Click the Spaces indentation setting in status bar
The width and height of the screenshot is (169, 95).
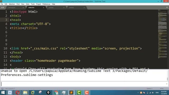(x=149, y=89)
